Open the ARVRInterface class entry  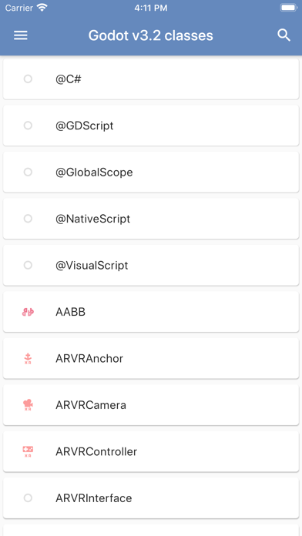click(x=151, y=497)
